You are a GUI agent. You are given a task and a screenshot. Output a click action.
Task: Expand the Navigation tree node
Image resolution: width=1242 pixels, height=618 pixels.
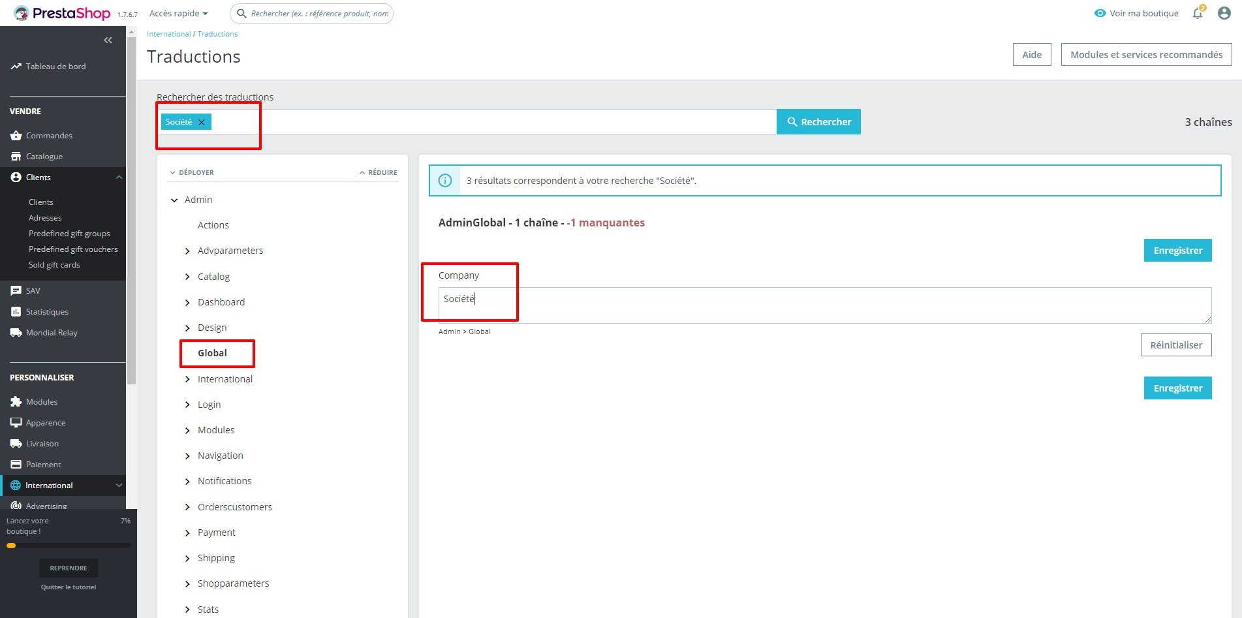pos(187,456)
